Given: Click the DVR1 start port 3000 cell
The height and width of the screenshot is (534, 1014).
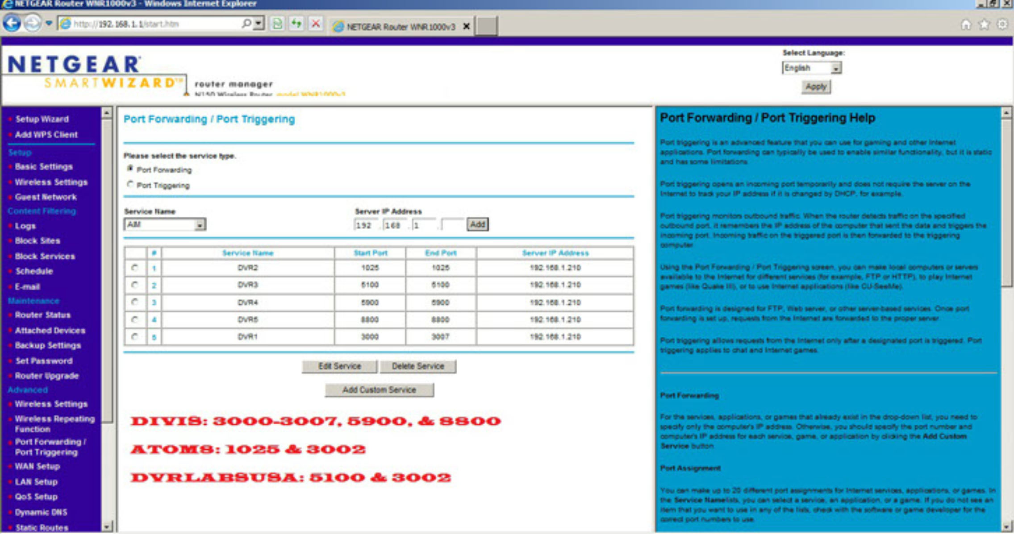Looking at the screenshot, I should coord(370,337).
